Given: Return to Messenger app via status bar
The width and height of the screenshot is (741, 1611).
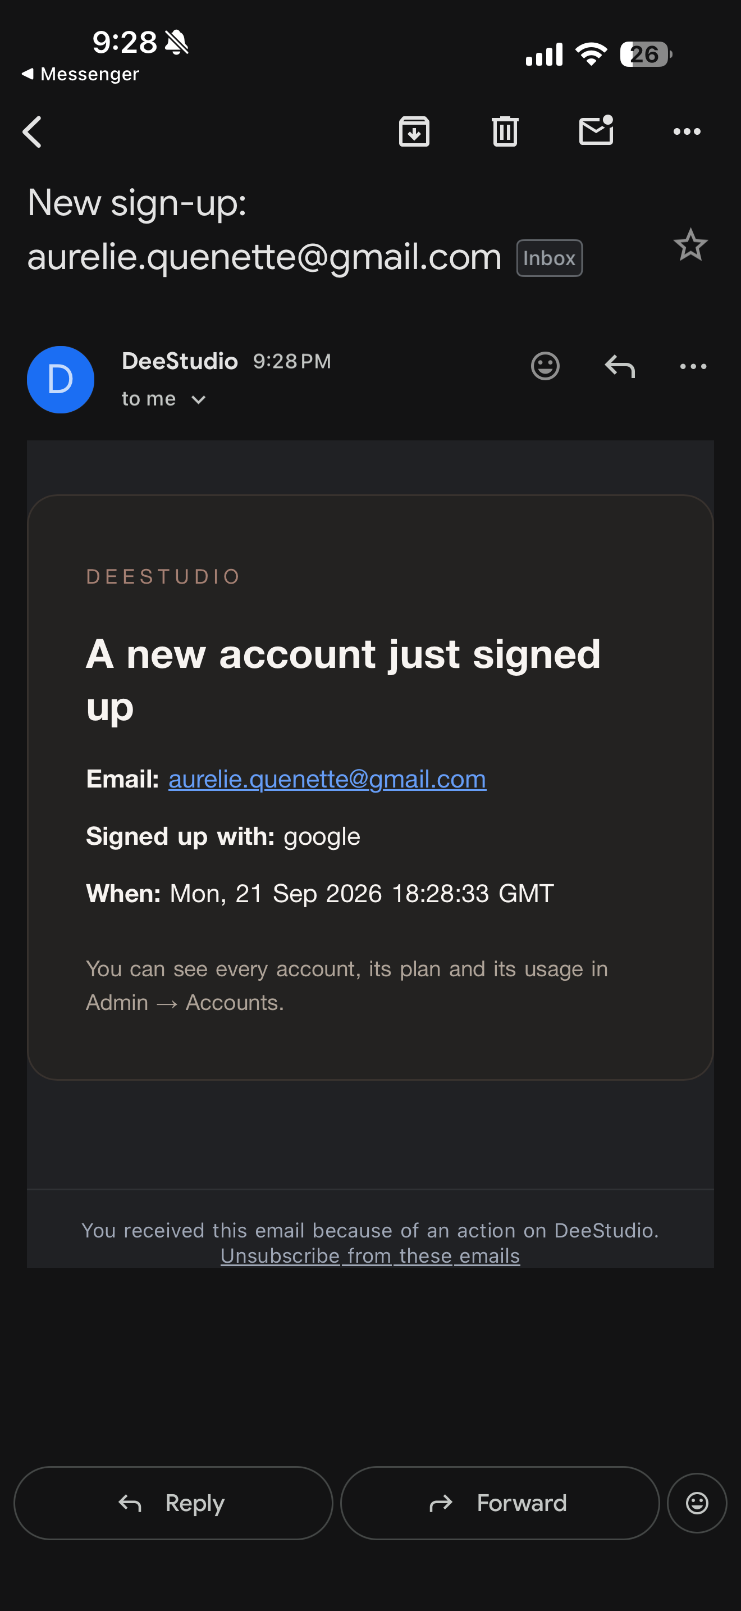Looking at the screenshot, I should coord(80,74).
